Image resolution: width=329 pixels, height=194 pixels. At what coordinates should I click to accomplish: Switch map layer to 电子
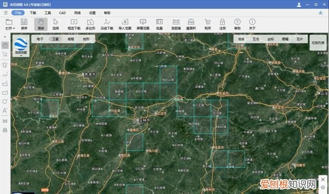coord(40,39)
